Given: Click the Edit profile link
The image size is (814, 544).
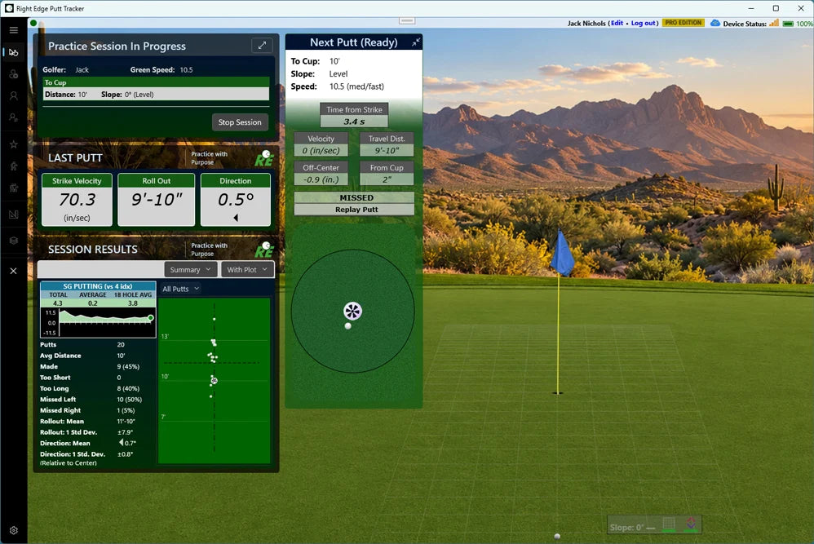Looking at the screenshot, I should coord(617,23).
